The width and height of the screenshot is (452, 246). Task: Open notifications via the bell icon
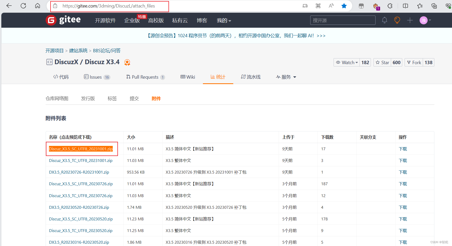(385, 20)
